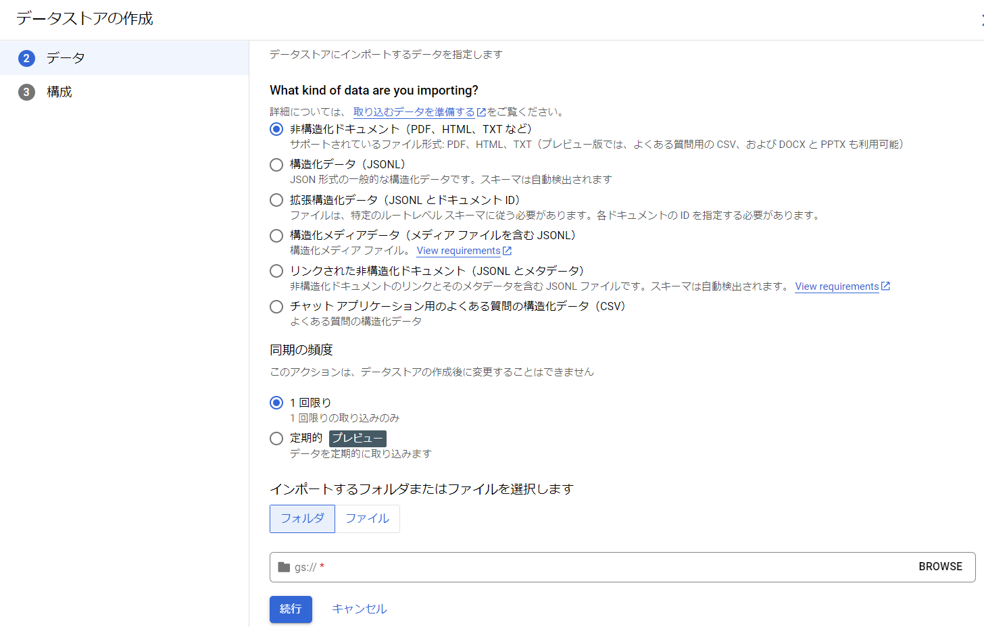Click the text '1 回限りの取り込みのみ'

click(345, 418)
